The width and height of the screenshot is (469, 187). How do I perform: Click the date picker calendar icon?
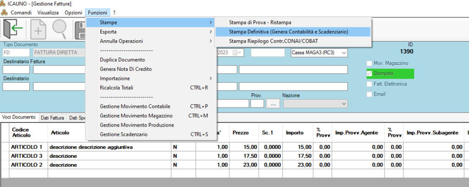[x=235, y=53]
